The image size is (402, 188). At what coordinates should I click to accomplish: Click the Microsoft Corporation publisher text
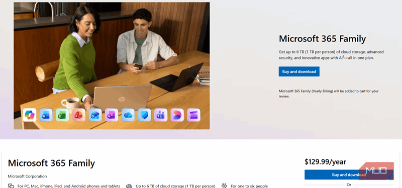coord(28,176)
